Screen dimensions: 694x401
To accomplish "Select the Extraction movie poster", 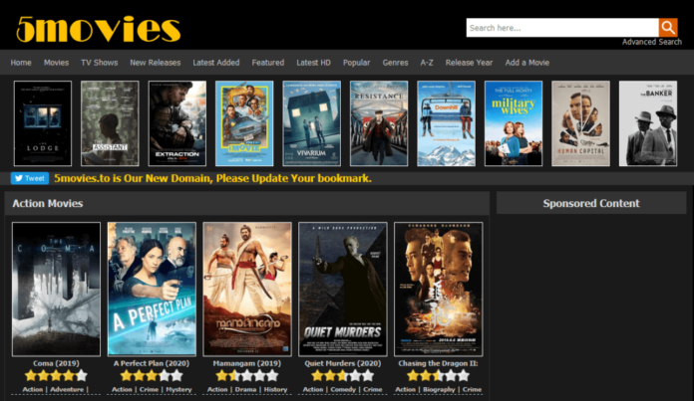I will click(x=177, y=122).
